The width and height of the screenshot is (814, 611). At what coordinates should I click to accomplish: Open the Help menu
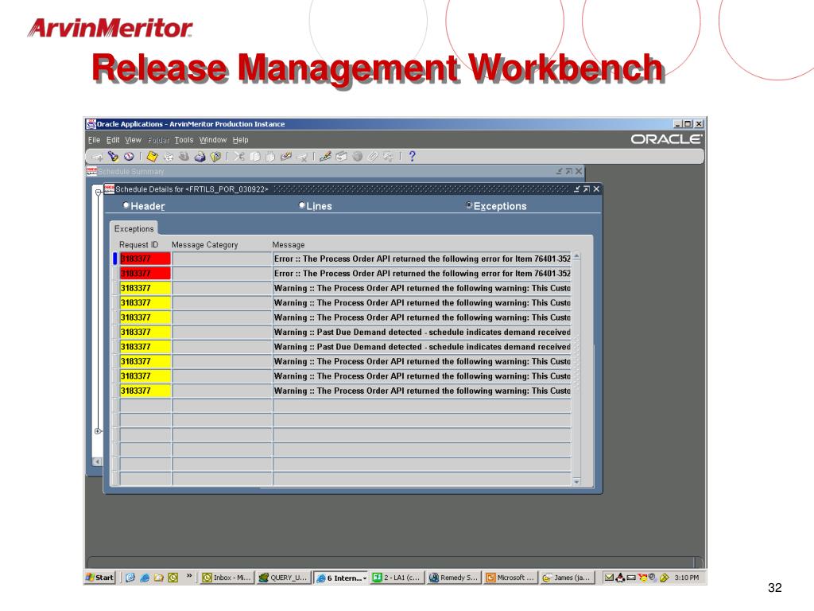[x=240, y=140]
